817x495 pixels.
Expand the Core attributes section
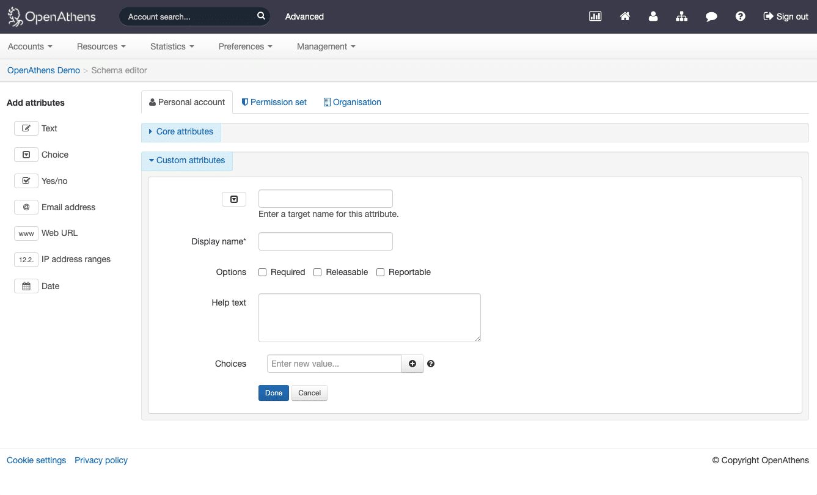tap(181, 131)
